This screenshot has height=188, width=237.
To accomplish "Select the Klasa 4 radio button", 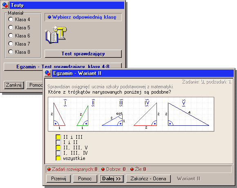I will 11,19.
